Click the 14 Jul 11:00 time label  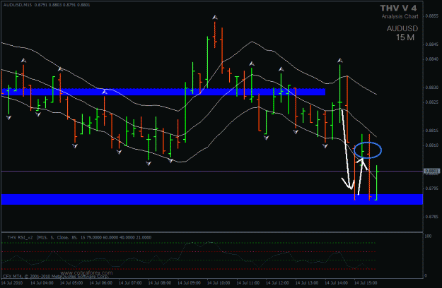click(x=248, y=282)
